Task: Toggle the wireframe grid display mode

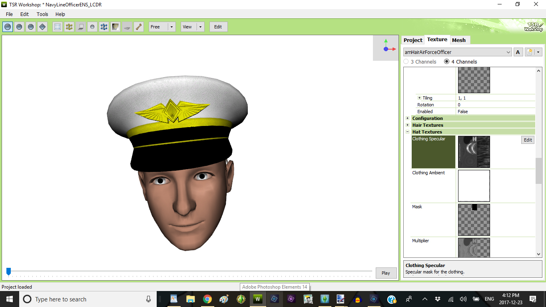Action: click(58, 26)
